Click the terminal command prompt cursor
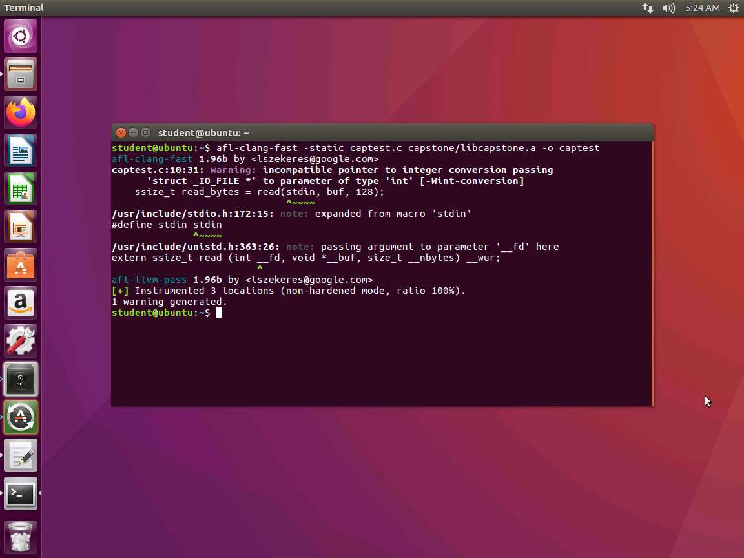Viewport: 744px width, 558px height. pos(219,313)
